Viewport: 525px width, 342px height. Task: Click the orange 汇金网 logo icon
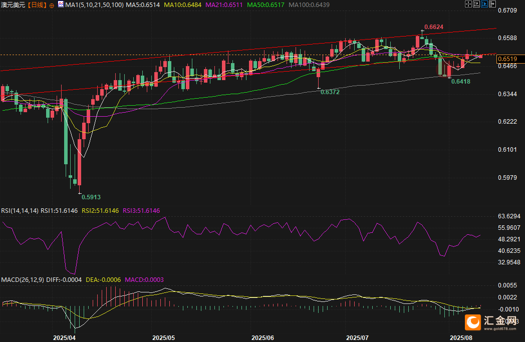[x=474, y=322]
